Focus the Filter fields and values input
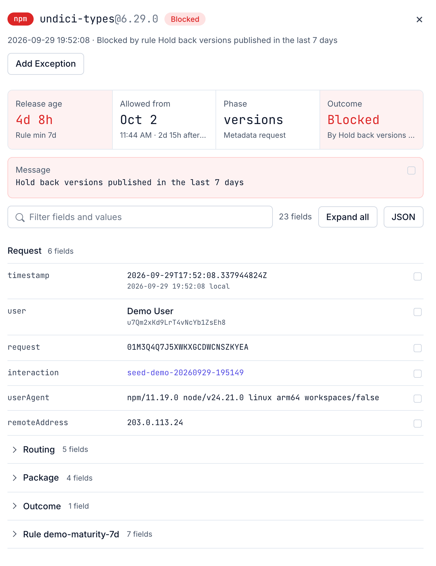 pos(140,217)
